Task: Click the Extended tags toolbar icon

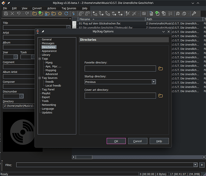Action: (x=144, y=13)
